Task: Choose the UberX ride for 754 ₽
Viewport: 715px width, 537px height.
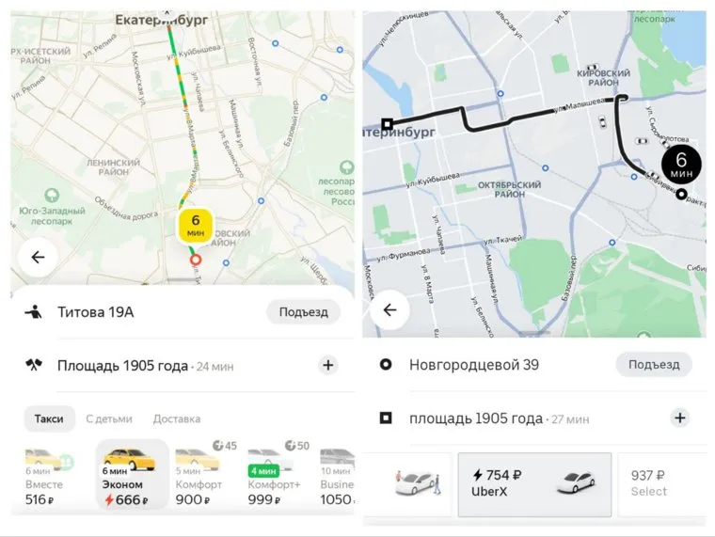Action: [534, 484]
